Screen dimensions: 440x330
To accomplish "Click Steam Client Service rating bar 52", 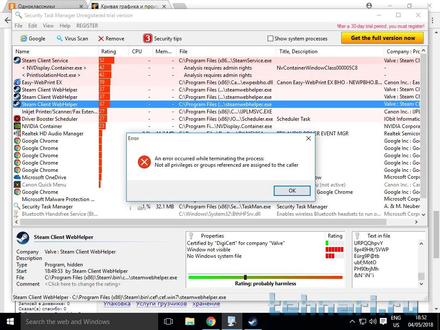I will pos(107,60).
